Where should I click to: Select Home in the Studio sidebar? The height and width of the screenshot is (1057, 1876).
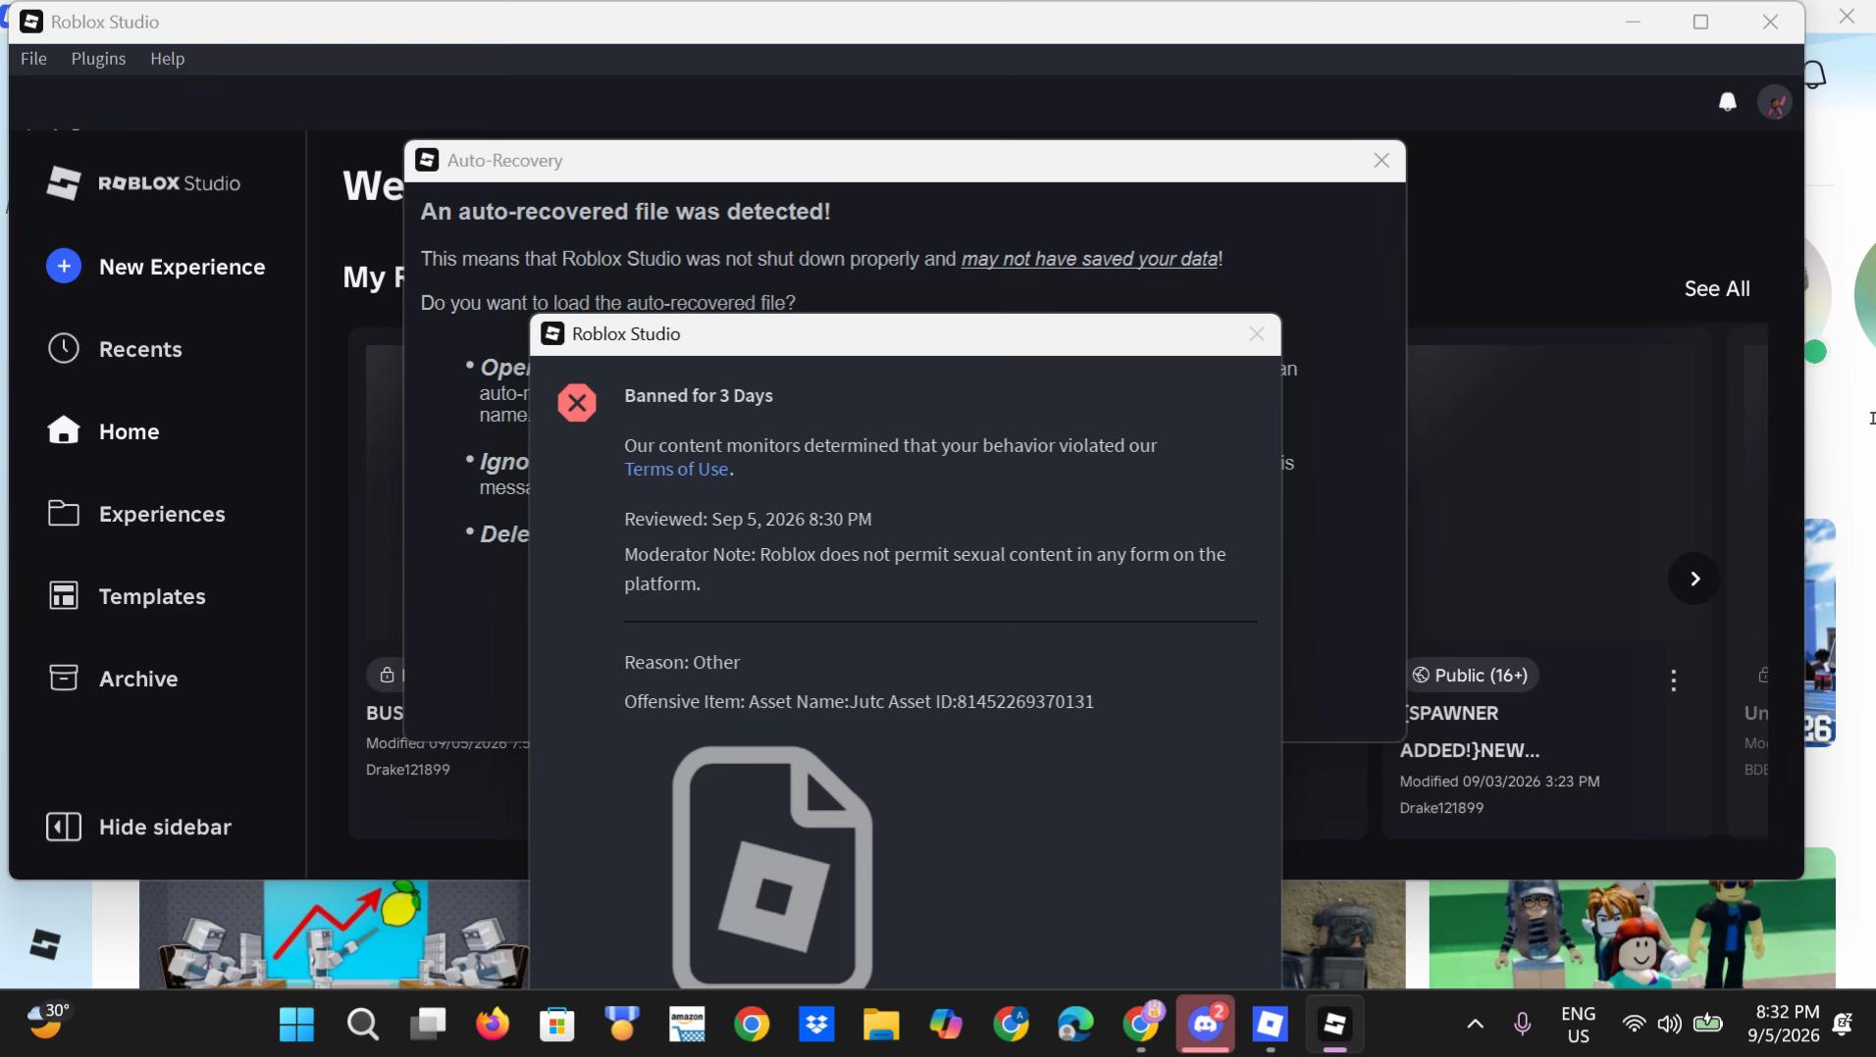click(x=103, y=431)
